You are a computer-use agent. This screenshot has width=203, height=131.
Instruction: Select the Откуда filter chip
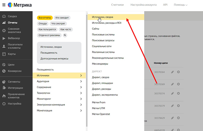[42, 23]
